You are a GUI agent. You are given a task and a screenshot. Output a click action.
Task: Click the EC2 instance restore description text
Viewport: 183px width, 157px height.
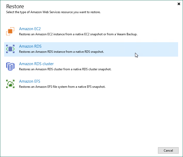tap(78, 34)
